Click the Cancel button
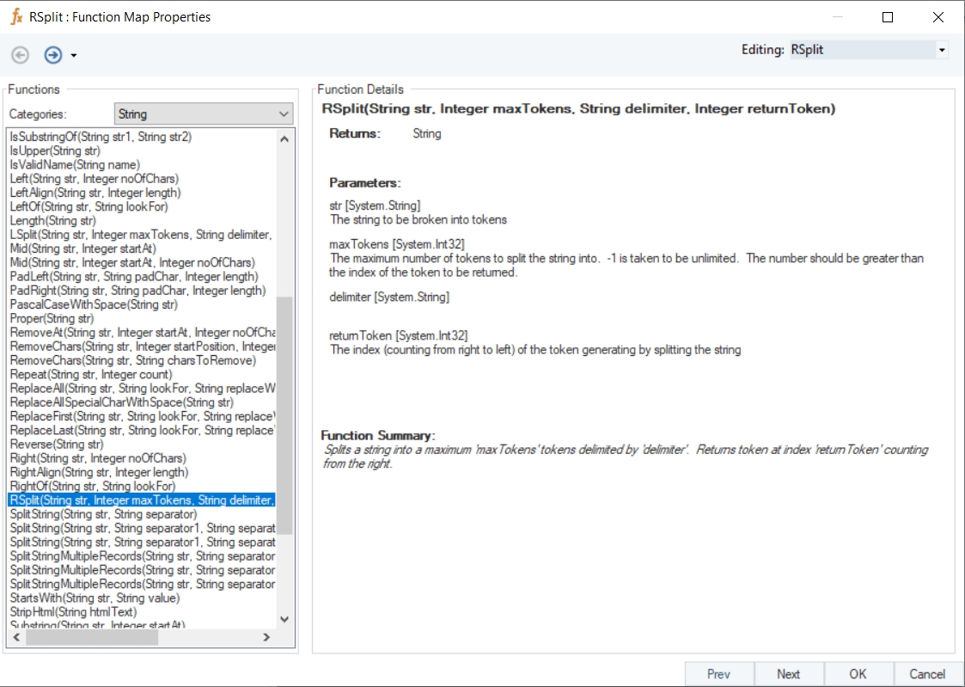 [927, 674]
